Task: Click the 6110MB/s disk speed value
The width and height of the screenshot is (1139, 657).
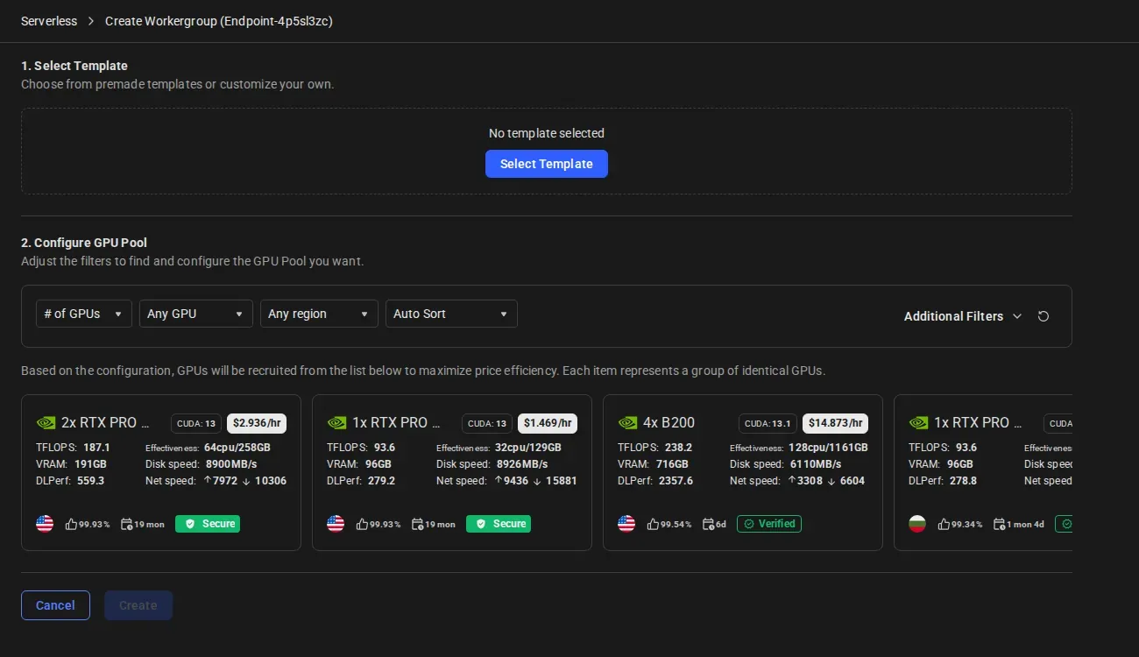Action: point(816,464)
